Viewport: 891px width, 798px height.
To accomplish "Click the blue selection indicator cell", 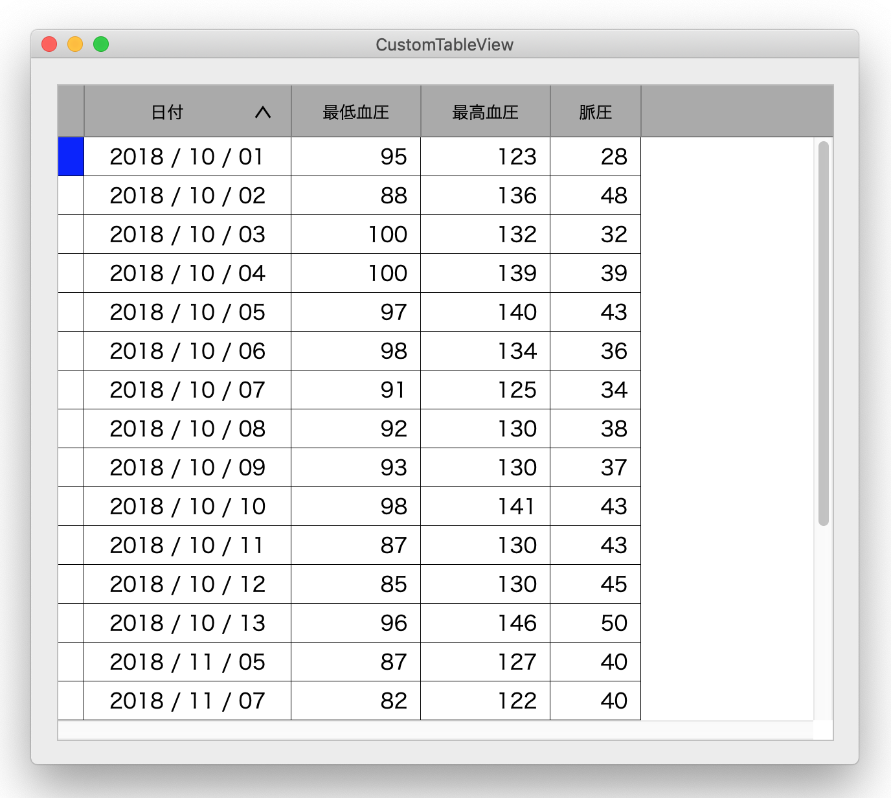I will pyautogui.click(x=71, y=157).
